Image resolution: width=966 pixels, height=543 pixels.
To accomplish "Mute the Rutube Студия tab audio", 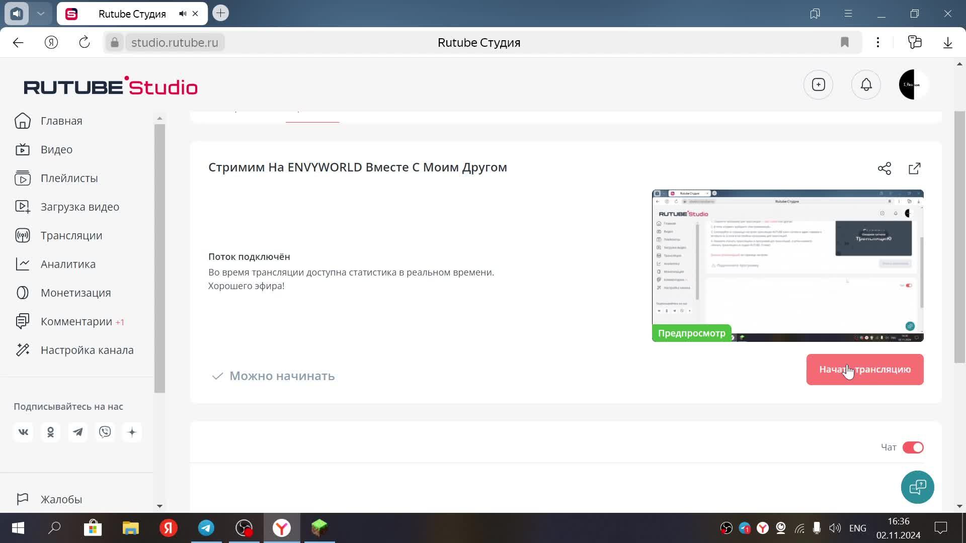I will pyautogui.click(x=182, y=14).
